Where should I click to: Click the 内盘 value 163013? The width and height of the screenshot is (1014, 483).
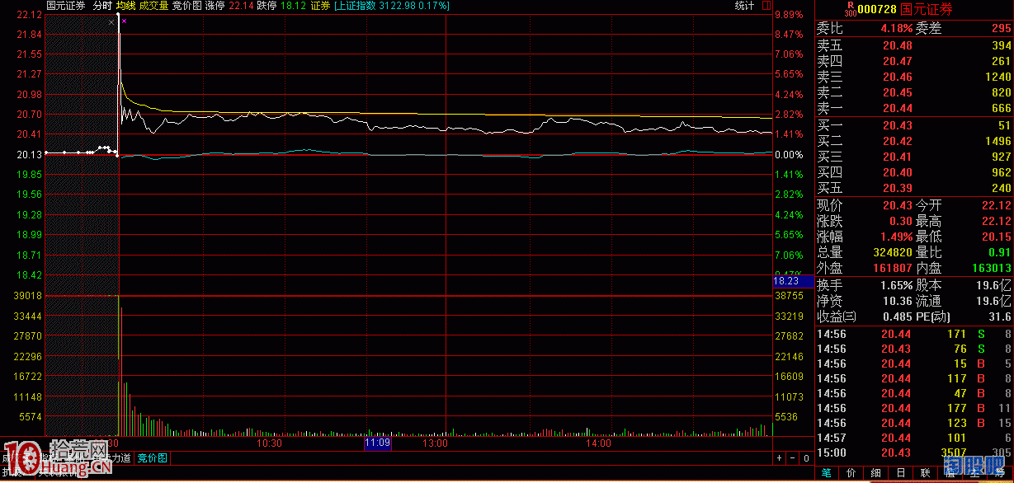pyautogui.click(x=991, y=268)
